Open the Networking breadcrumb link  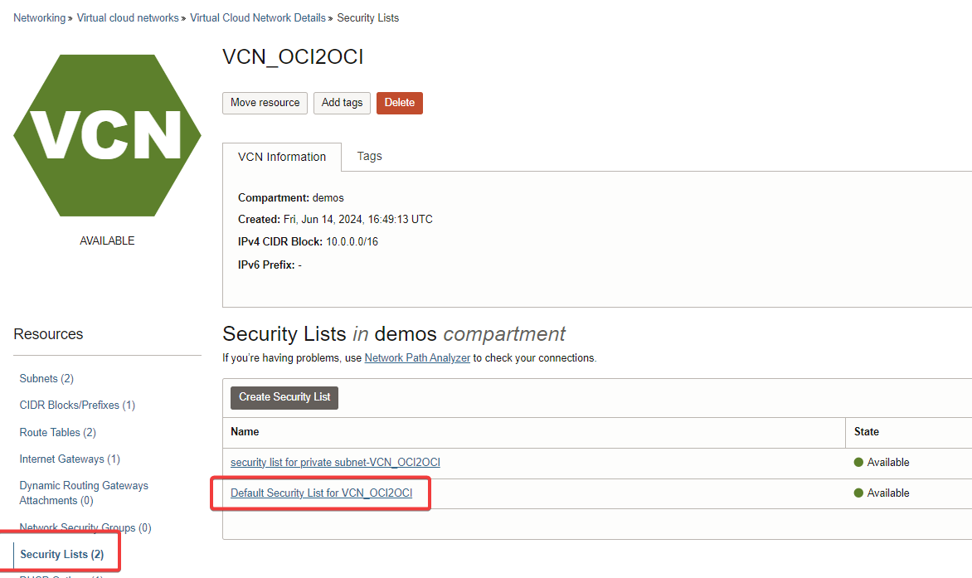[x=40, y=18]
